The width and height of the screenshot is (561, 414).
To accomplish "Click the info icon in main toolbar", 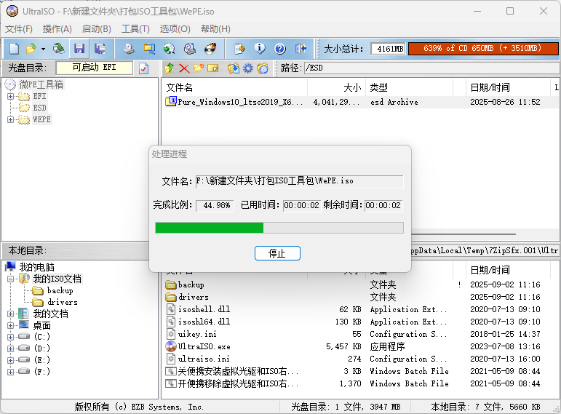I will tap(260, 49).
